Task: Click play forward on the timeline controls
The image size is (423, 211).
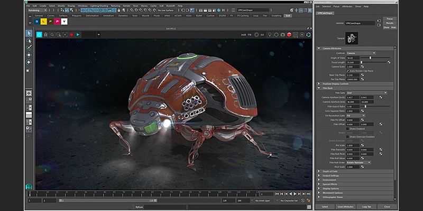Action: click(x=295, y=194)
